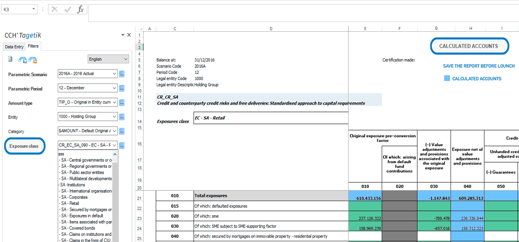Open browse button beside Entity field
Viewport: 519px width, 242px height.
tap(122, 117)
